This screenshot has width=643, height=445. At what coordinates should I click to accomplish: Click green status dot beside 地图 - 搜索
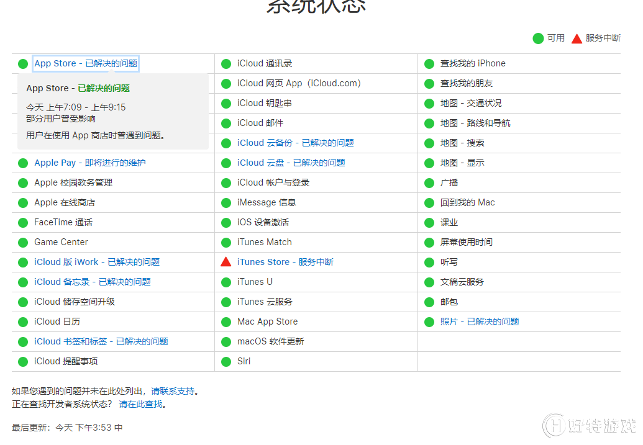coord(429,143)
